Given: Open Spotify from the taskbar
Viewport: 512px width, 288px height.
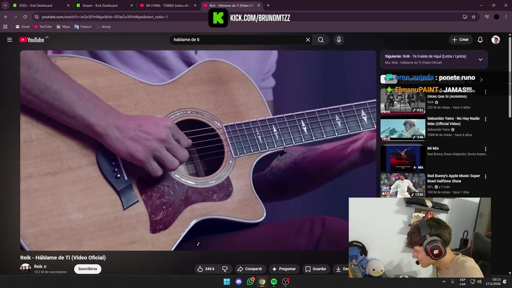Looking at the screenshot, I should pos(274,282).
